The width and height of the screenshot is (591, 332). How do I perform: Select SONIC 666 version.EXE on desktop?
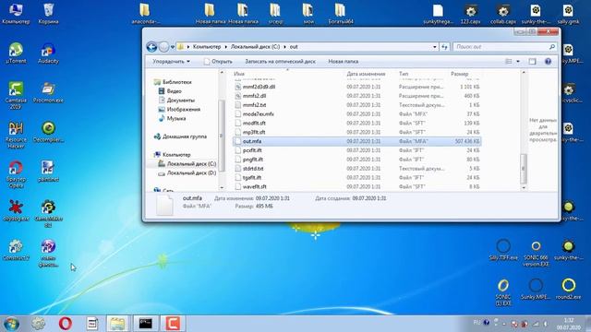(536, 253)
